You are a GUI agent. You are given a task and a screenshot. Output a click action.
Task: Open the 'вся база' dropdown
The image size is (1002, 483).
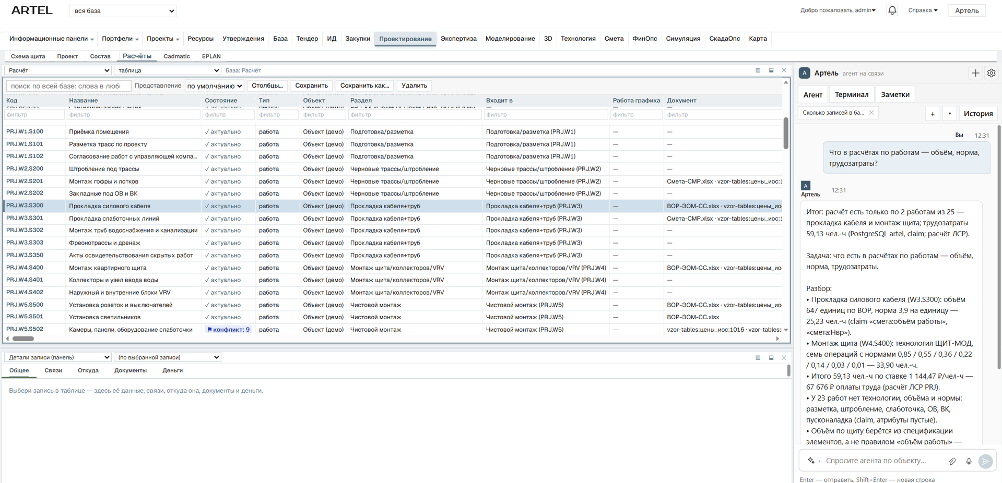tap(123, 11)
